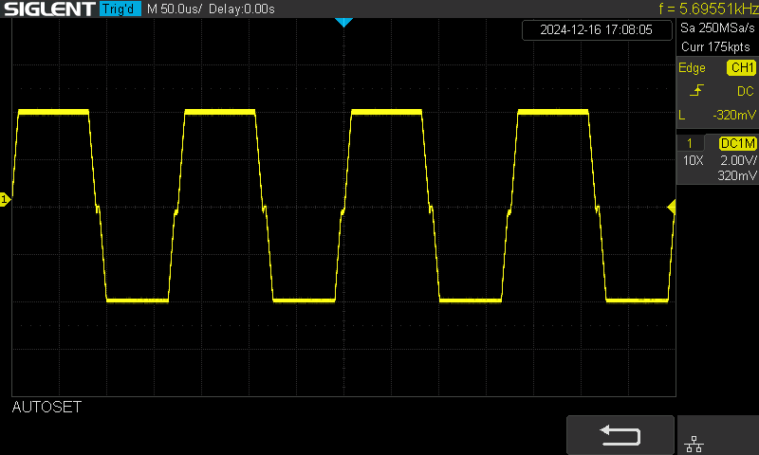Click the yellow trigger level arrow marker
Viewport: 759px width, 455px height.
click(x=672, y=207)
